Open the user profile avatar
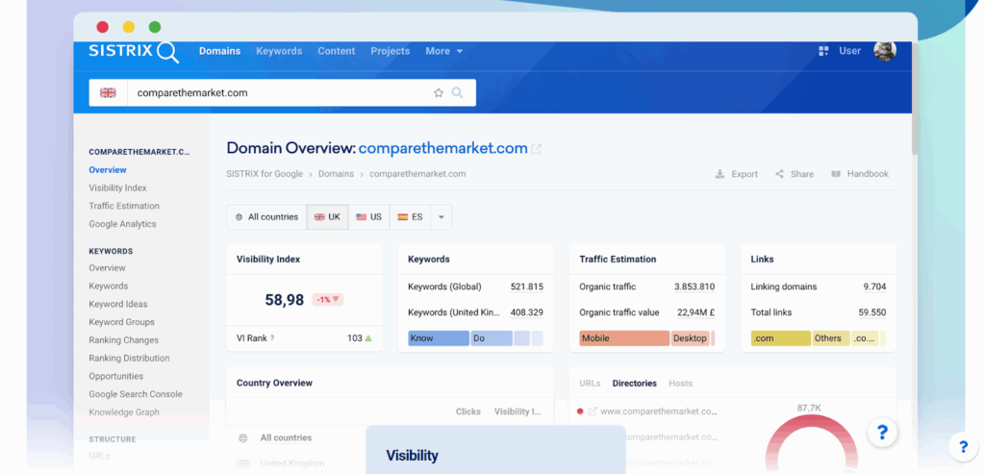985x474 pixels. click(884, 51)
